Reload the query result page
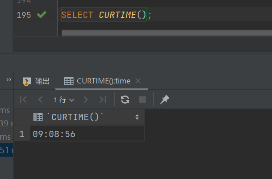272x179 pixels. tap(125, 100)
